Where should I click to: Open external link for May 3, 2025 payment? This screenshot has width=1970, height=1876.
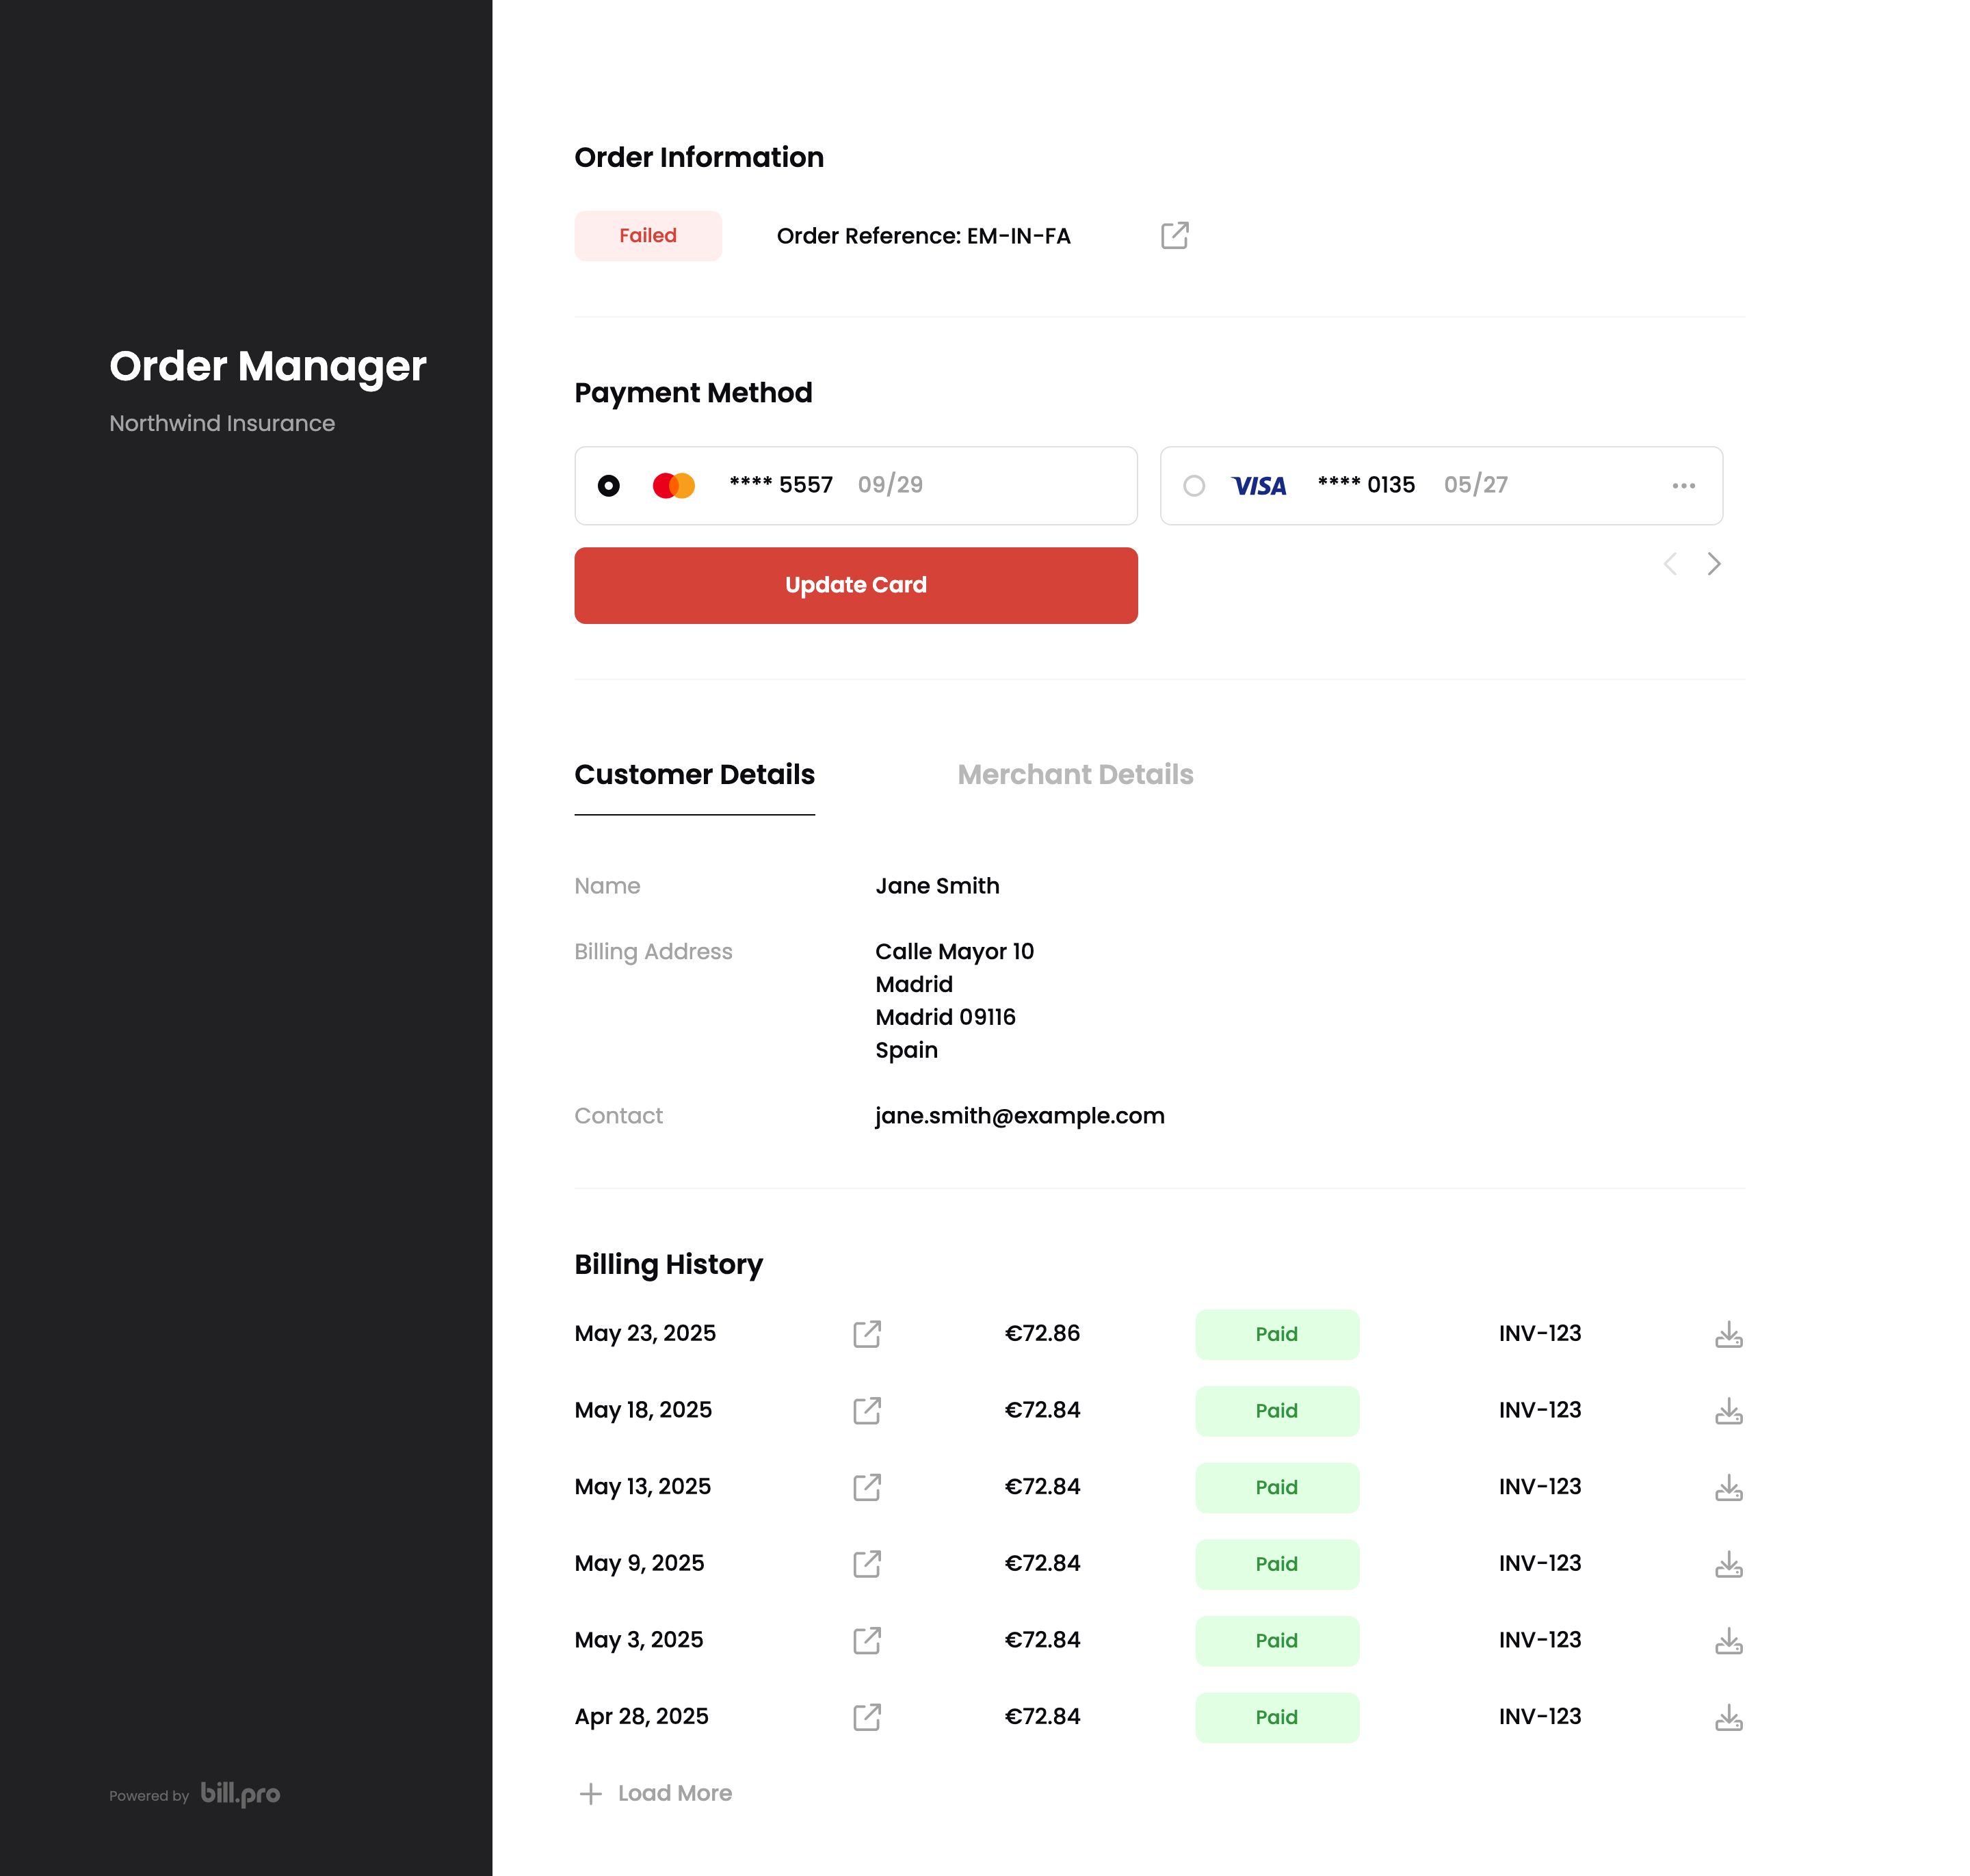pyautogui.click(x=867, y=1641)
